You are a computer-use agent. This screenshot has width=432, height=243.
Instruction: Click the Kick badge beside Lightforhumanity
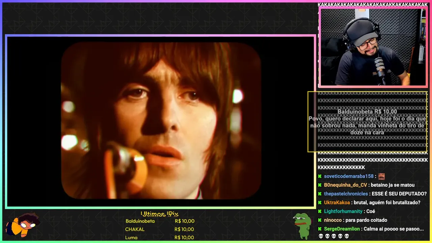[x=320, y=211]
